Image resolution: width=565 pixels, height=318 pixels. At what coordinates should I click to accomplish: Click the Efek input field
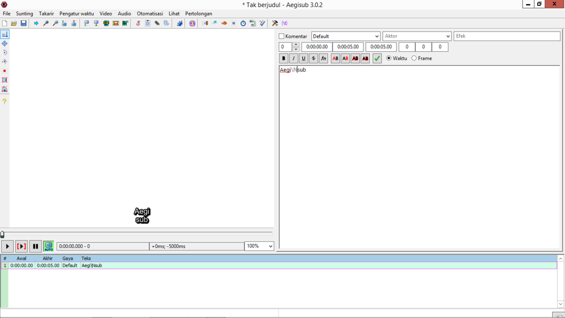507,36
